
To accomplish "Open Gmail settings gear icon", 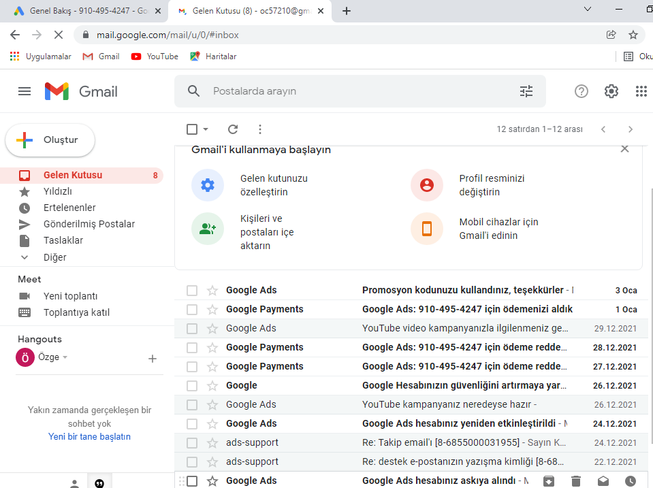I will click(611, 91).
